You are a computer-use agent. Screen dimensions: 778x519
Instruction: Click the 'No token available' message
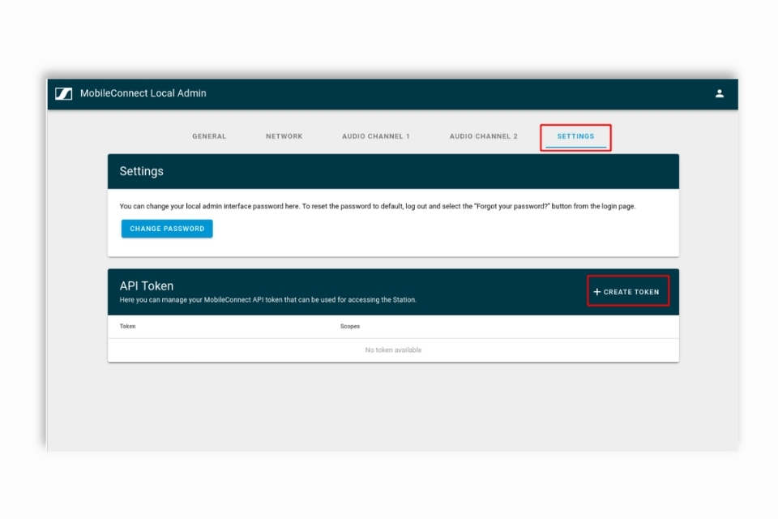tap(393, 350)
